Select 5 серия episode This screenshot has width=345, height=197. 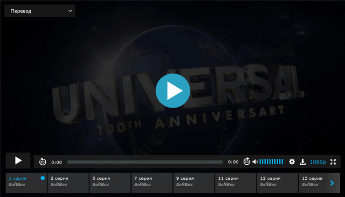click(110, 183)
